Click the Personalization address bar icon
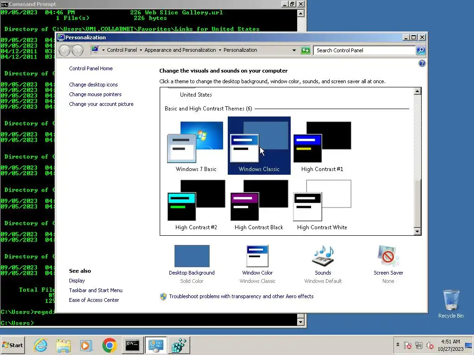Viewport: 474px width, 355px height. click(x=95, y=50)
